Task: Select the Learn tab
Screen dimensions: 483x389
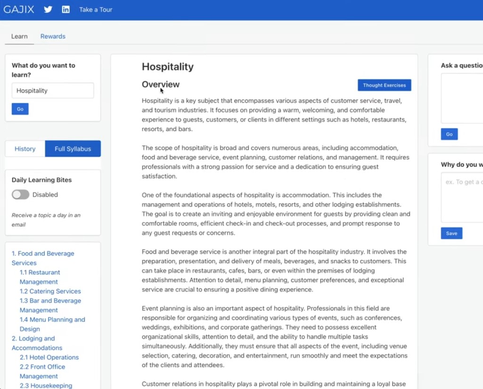Action: 19,36
